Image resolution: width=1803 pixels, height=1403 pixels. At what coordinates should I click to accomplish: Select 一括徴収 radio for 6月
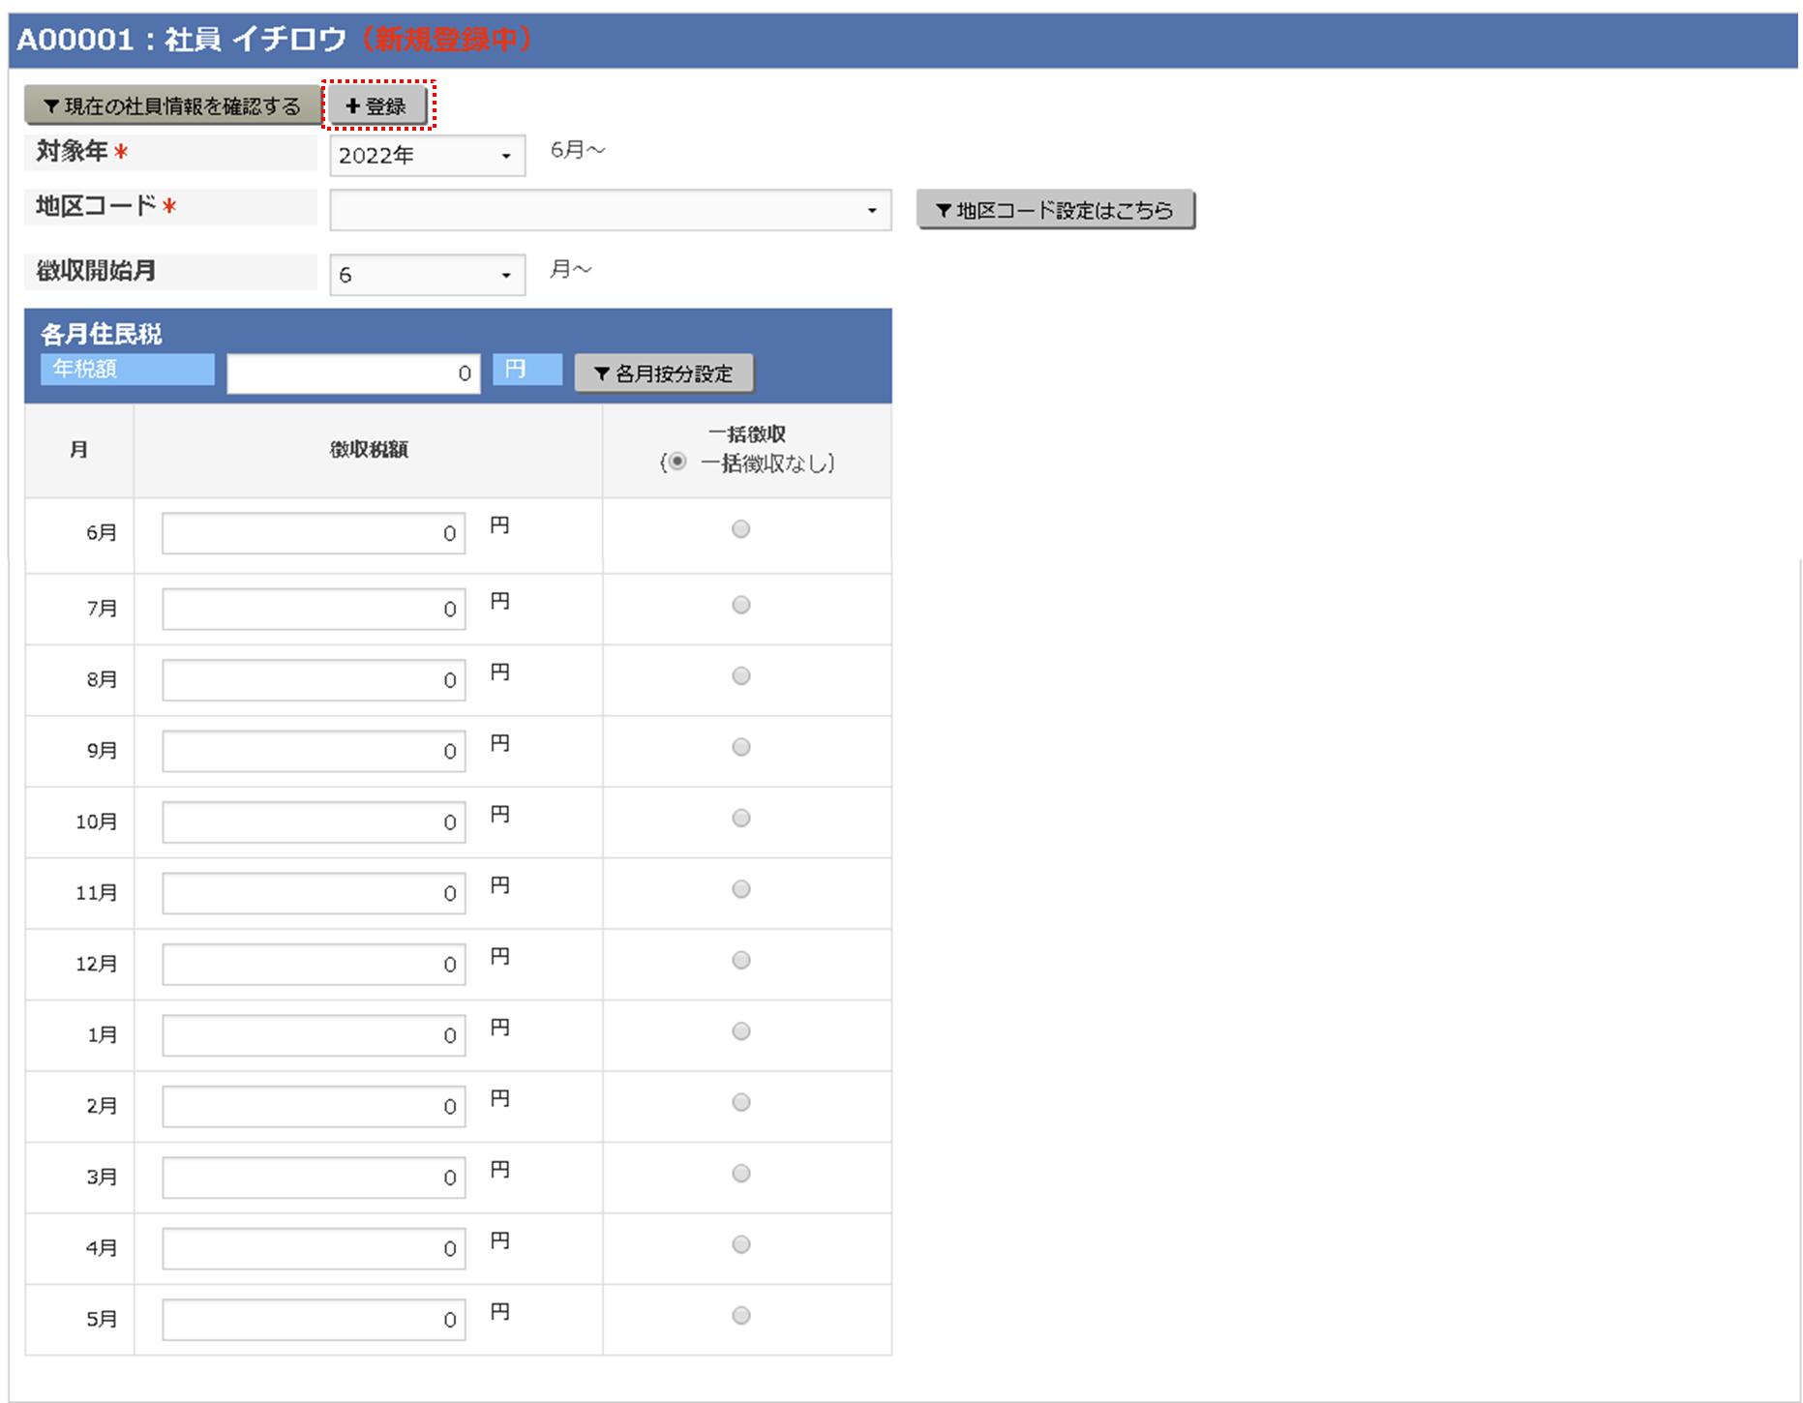coord(741,529)
